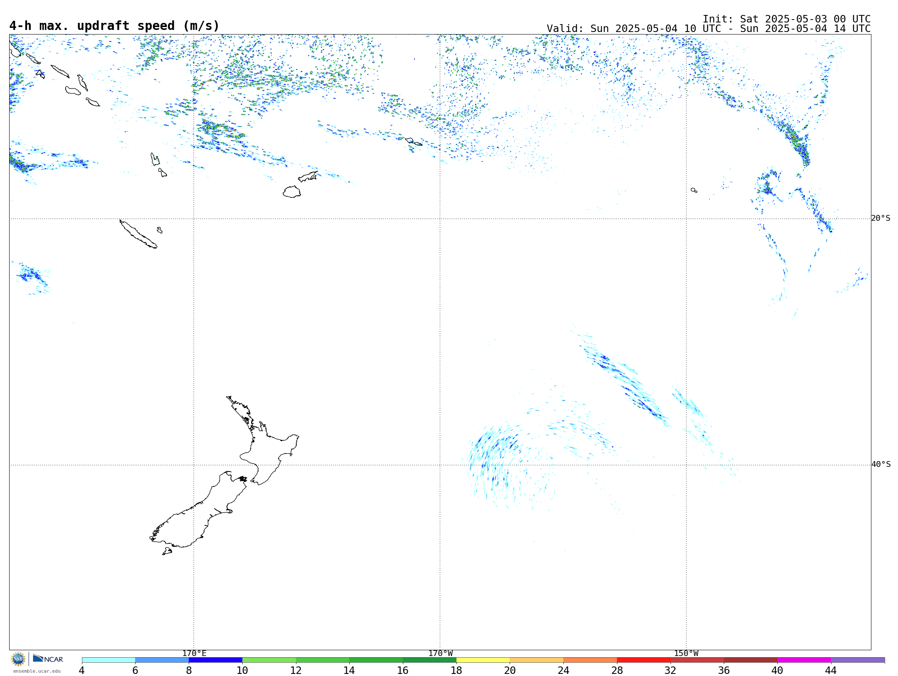This screenshot has height=676, width=898.
Task: Click the 170°W longitude label
Action: [x=441, y=654]
